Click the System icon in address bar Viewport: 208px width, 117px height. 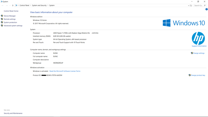click(x=16, y=5)
